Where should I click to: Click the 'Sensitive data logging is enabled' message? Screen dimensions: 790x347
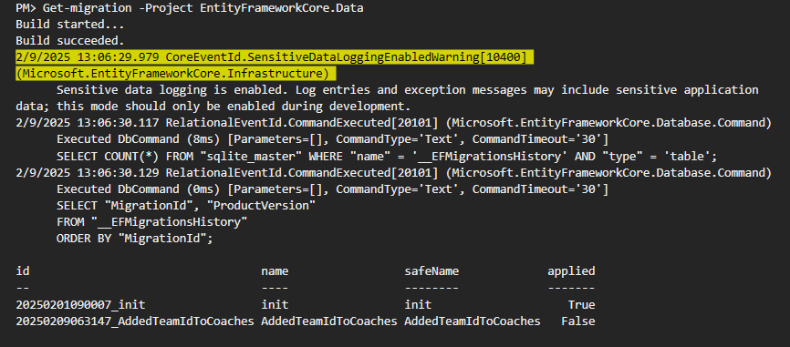[x=387, y=98]
